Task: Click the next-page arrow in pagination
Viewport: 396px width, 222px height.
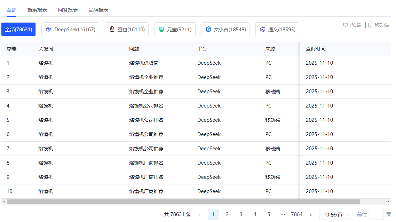Action: tap(310, 214)
